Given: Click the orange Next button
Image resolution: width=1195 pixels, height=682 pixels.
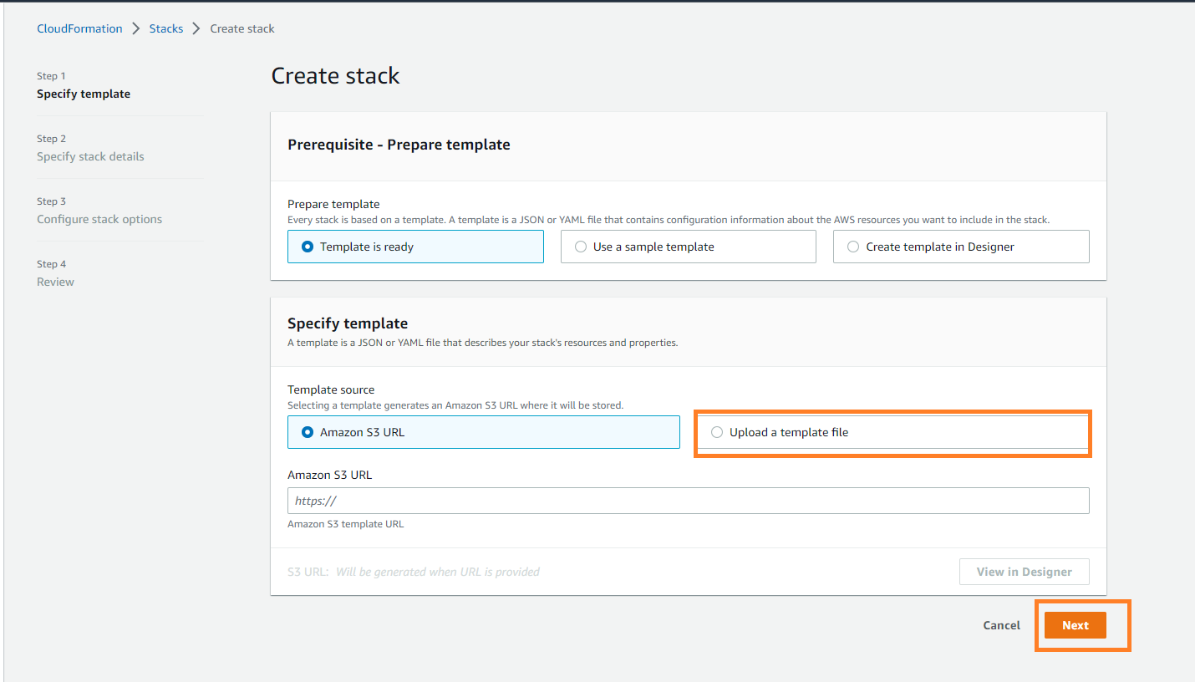Looking at the screenshot, I should click(x=1075, y=625).
